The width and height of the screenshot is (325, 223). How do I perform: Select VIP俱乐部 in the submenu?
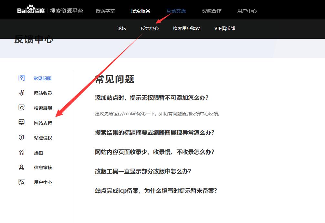[x=225, y=29]
